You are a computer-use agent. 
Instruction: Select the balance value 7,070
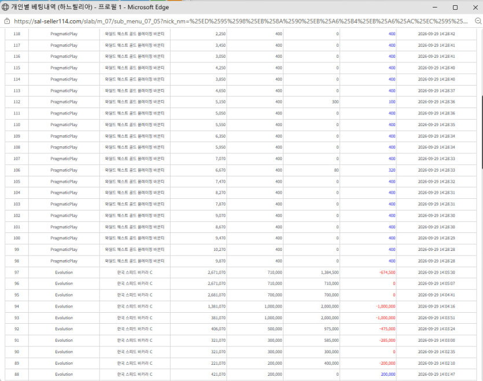(x=220, y=158)
